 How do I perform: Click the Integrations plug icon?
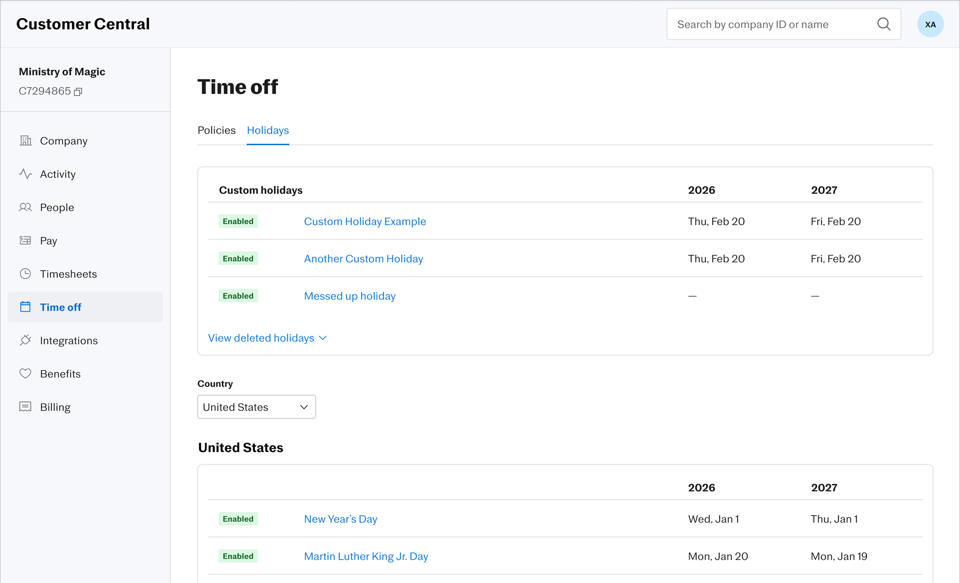click(26, 340)
